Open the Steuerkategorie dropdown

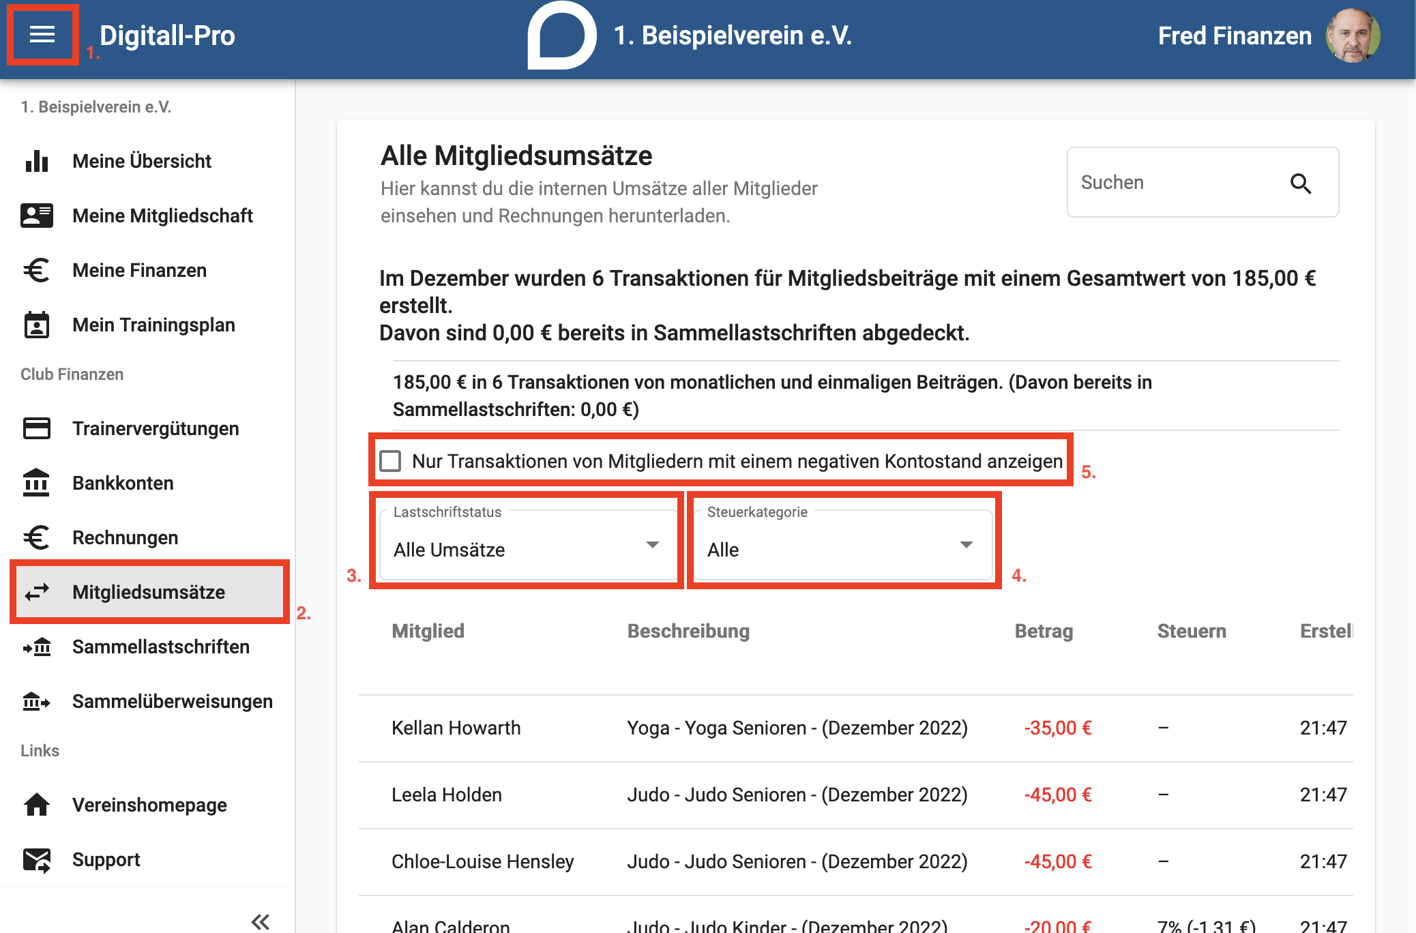(842, 544)
